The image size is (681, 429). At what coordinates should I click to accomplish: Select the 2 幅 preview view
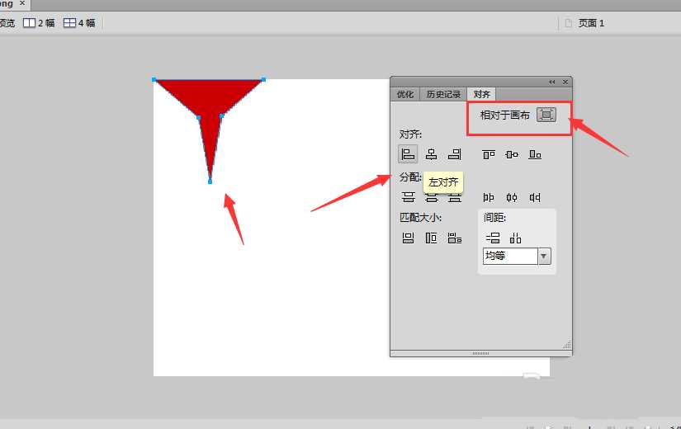click(x=39, y=23)
